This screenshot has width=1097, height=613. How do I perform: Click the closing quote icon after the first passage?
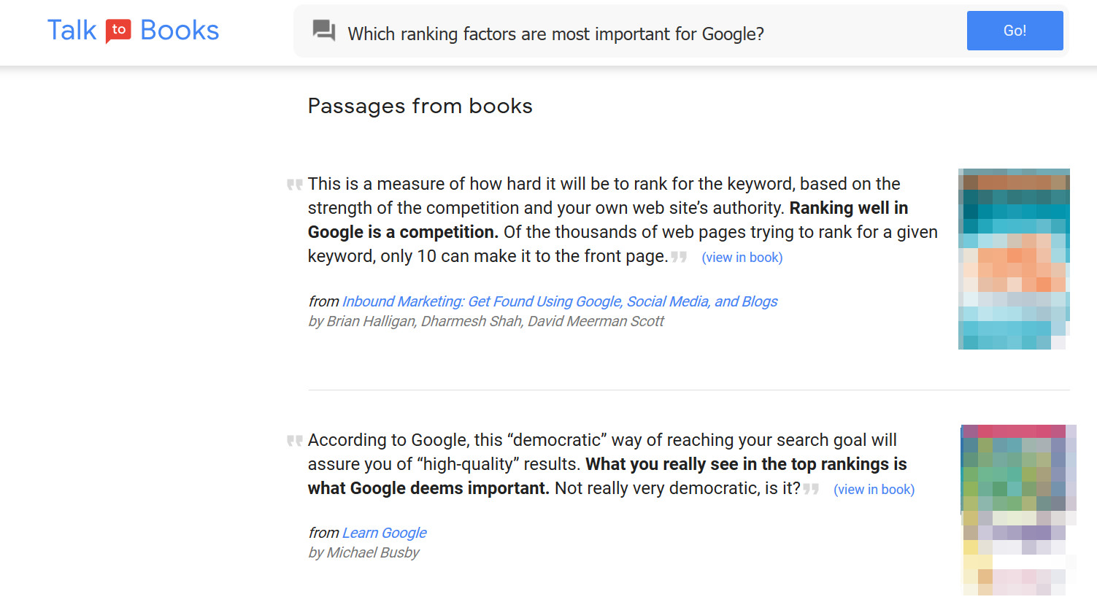pos(679,257)
